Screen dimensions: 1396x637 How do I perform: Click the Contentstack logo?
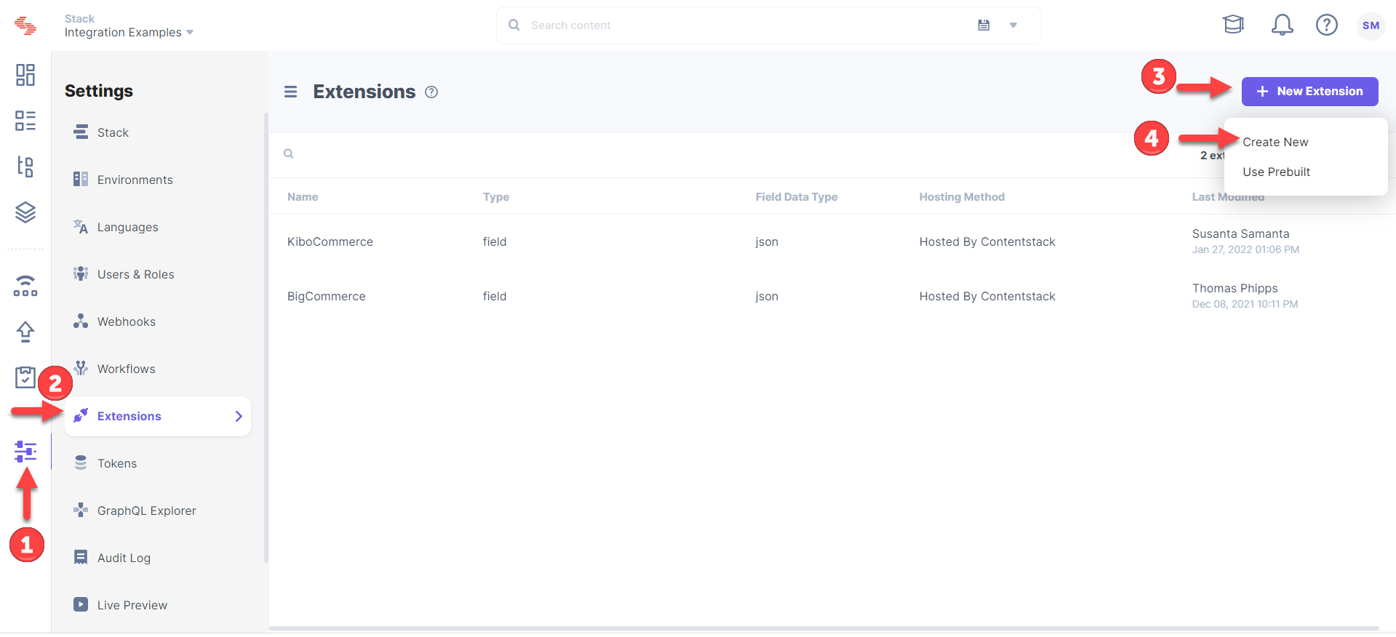25,25
